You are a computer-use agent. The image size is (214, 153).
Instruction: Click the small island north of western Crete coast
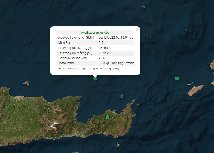[26, 83]
